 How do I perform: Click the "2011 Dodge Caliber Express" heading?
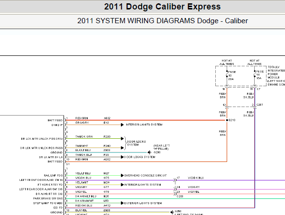pos(162,7)
